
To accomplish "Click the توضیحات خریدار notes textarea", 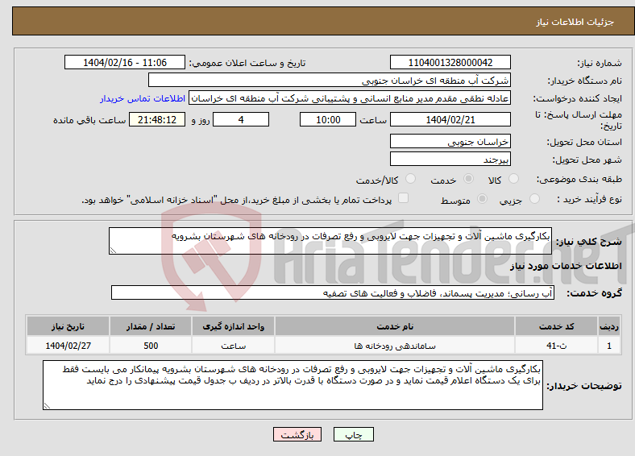I will point(293,385).
